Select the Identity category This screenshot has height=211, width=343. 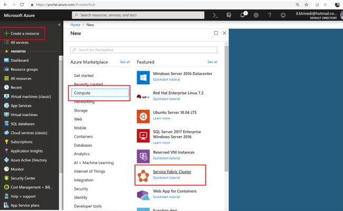[x=81, y=197]
